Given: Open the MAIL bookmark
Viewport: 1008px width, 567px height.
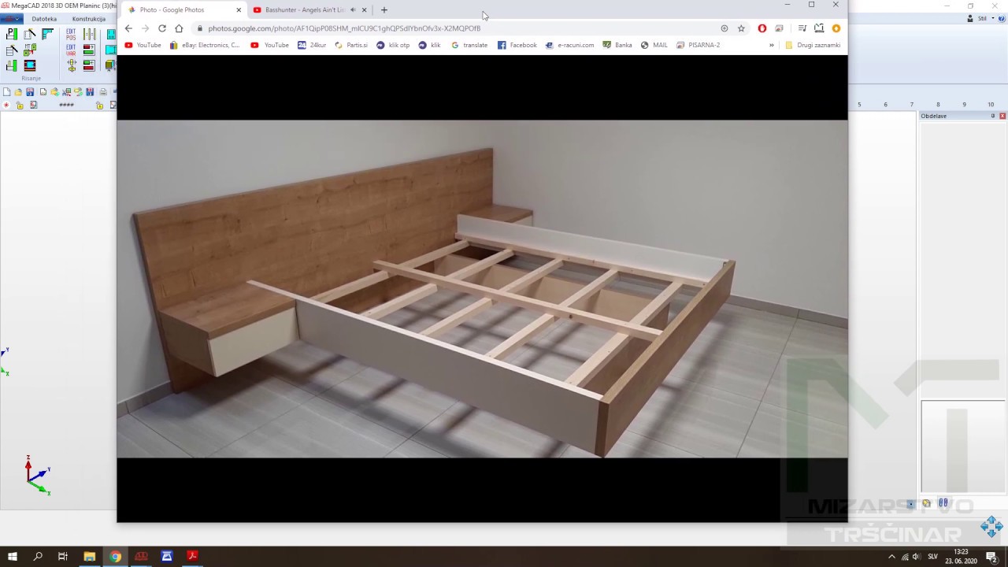Looking at the screenshot, I should pos(654,46).
